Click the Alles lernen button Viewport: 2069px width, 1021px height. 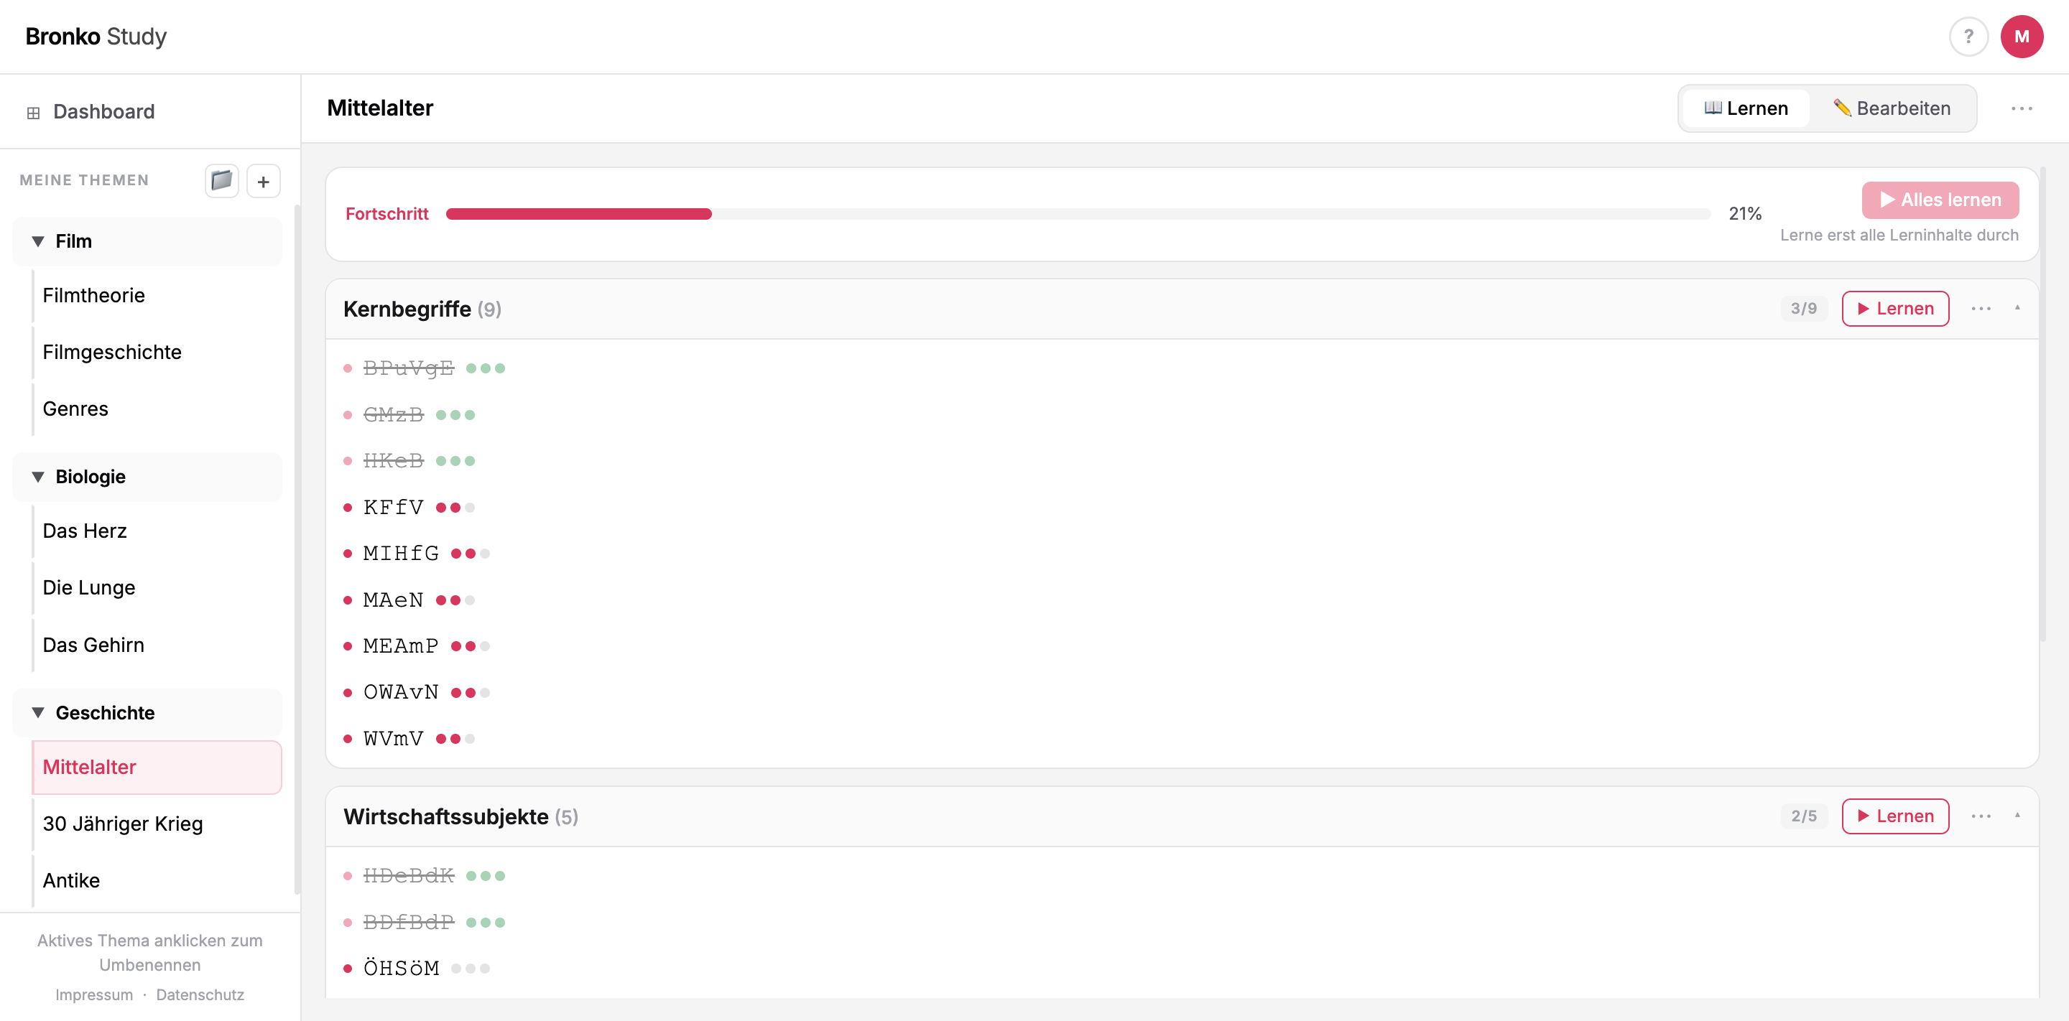click(x=1940, y=200)
